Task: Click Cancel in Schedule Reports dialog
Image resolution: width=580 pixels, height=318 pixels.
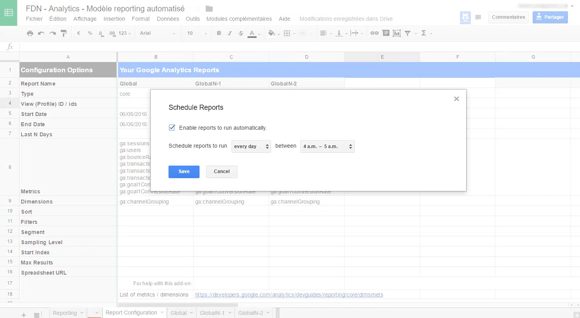Action: pyautogui.click(x=221, y=172)
